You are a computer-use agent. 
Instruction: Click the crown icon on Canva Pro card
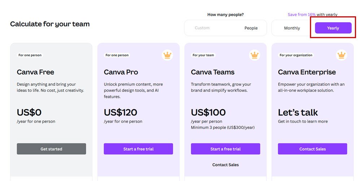(x=167, y=55)
